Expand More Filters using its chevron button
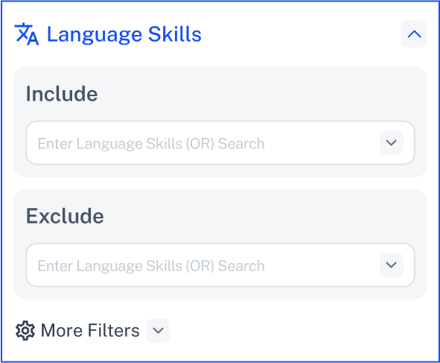The width and height of the screenshot is (440, 363). coord(158,330)
